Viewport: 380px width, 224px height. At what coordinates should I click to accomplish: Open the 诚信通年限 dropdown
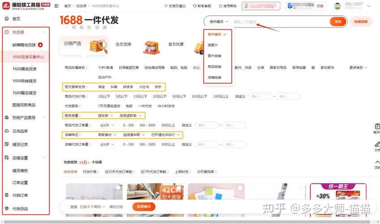tap(134, 135)
